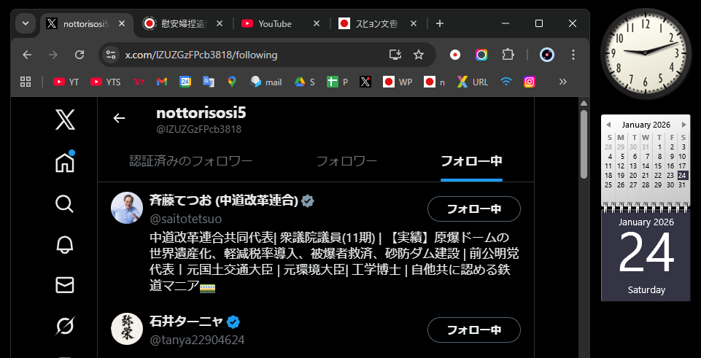
Task: Open Grok icon in X sidebar
Action: [x=65, y=326]
